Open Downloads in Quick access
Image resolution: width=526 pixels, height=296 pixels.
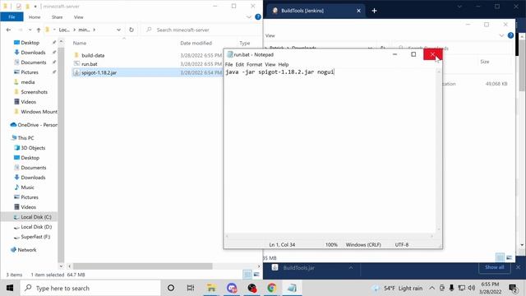click(x=33, y=53)
